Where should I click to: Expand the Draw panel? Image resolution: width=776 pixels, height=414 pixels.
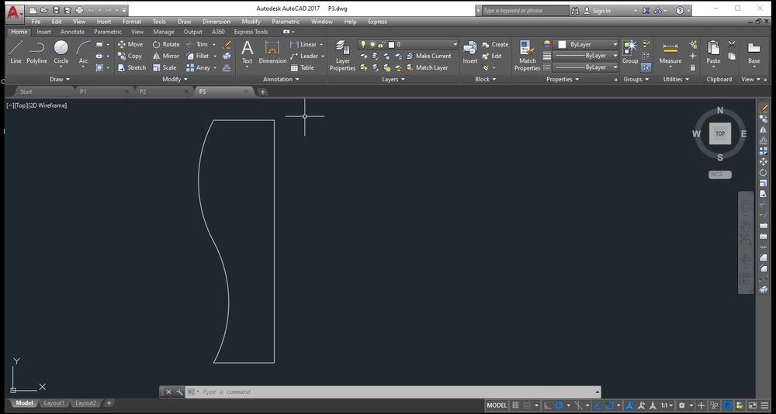click(60, 79)
